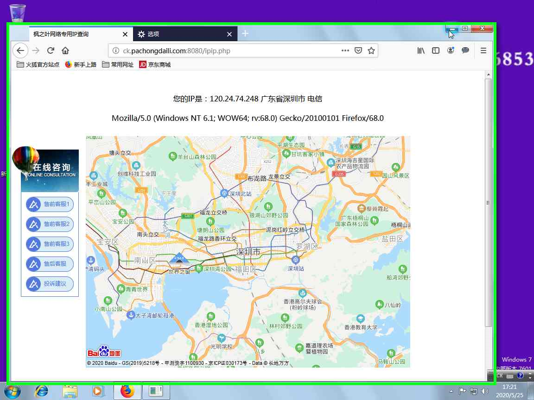
Task: Click the page scrollbar up arrow
Action: [489, 75]
